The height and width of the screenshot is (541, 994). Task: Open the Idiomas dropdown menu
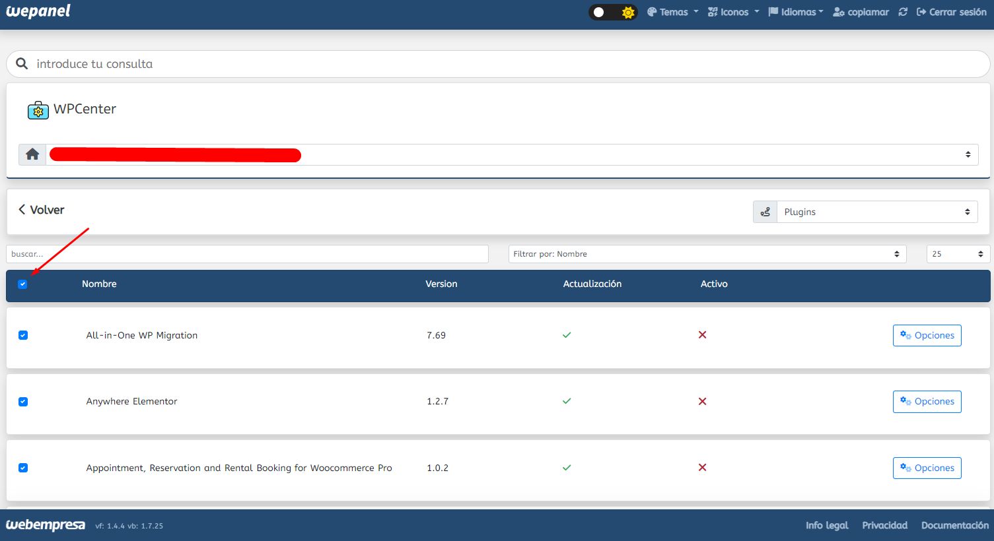pyautogui.click(x=796, y=12)
